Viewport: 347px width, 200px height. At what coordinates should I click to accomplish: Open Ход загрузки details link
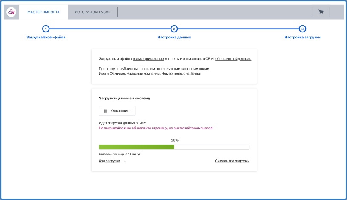coord(110,161)
